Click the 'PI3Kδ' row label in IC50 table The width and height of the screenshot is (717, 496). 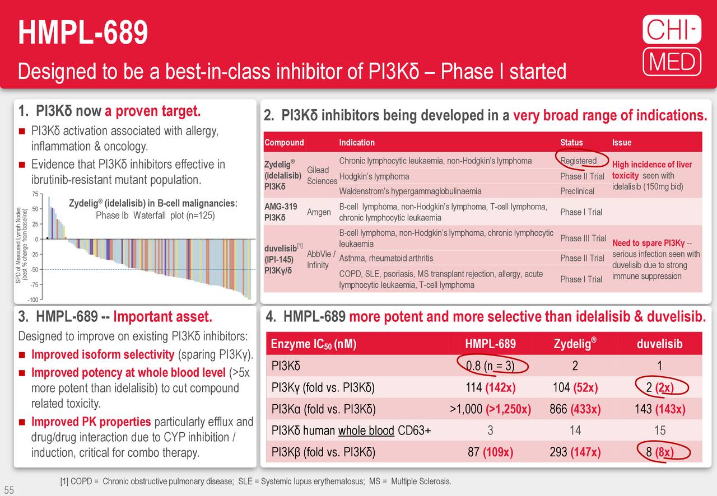286,366
